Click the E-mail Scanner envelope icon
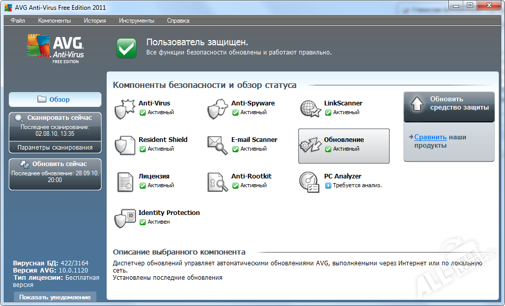Screen dimensions: 505x306 217,145
